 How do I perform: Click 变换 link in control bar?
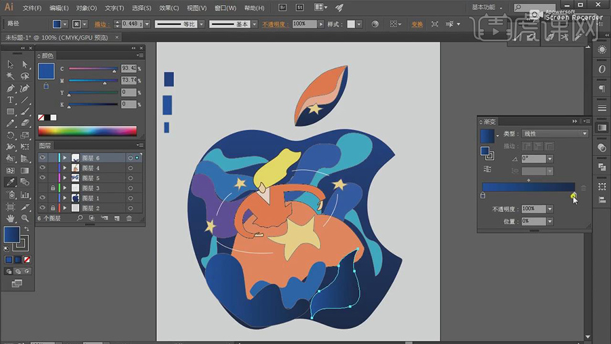[x=417, y=24]
